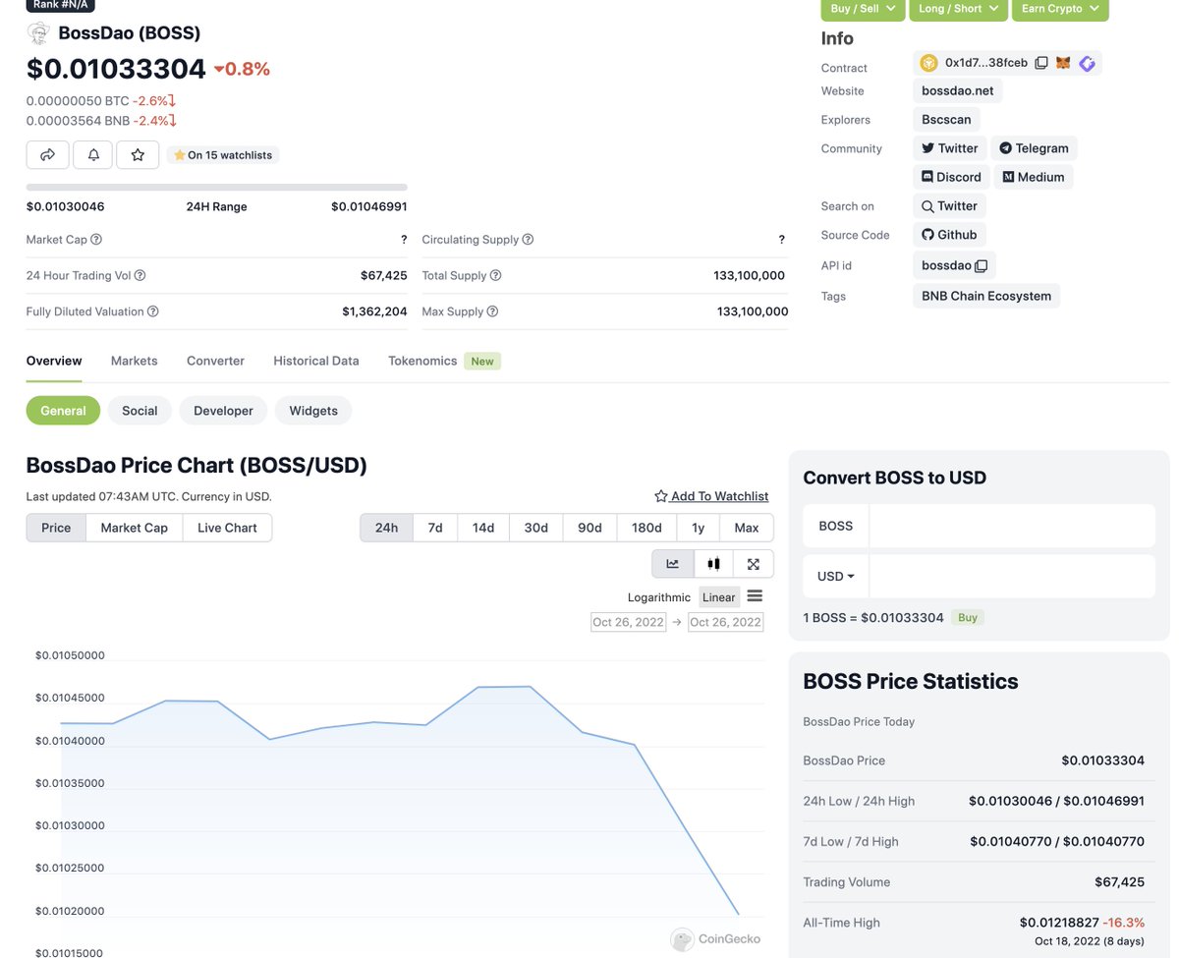Image resolution: width=1179 pixels, height=958 pixels.
Task: Click Total Supply info icon
Action: [x=496, y=275]
